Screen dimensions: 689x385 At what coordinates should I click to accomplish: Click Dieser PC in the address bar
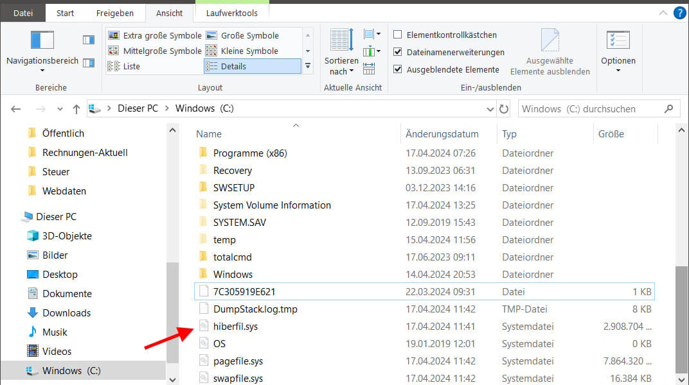pyautogui.click(x=138, y=108)
